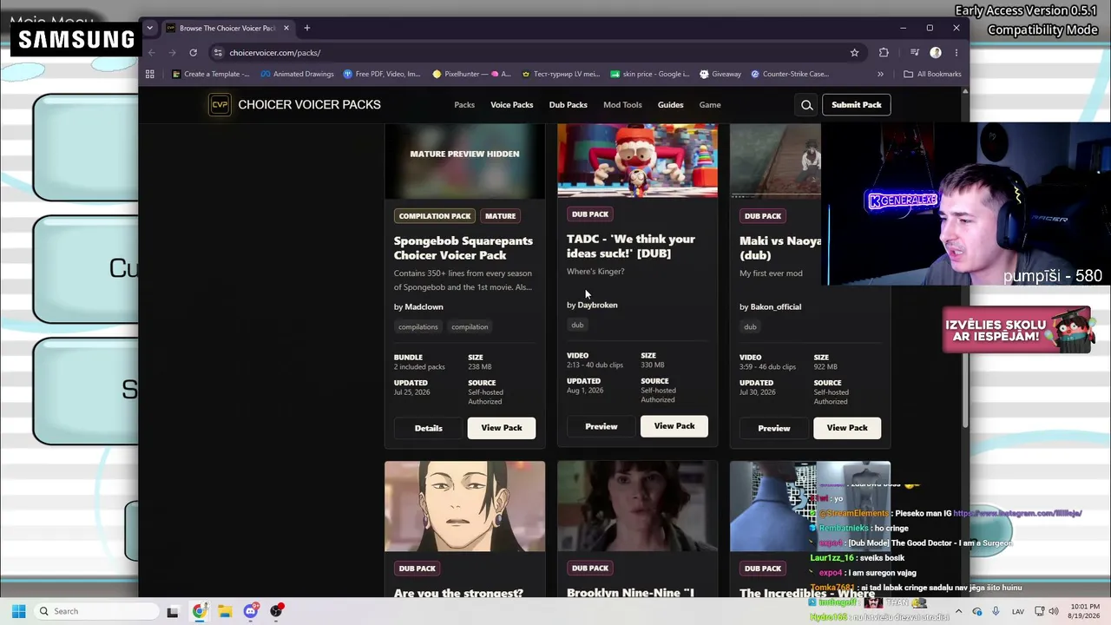Open the All Bookmarks folder
This screenshot has width=1111, height=625.
tap(932, 74)
